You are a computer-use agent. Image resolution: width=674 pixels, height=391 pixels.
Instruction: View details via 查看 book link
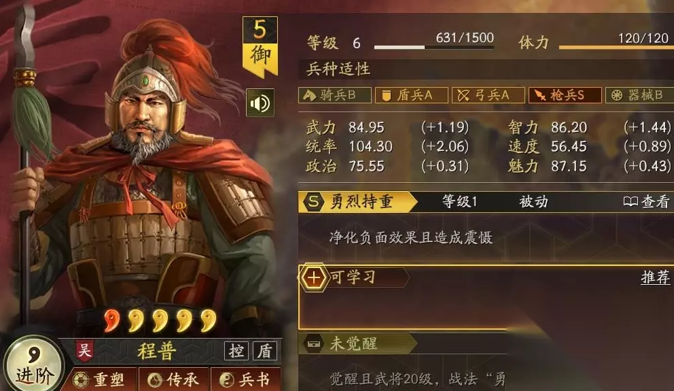click(647, 201)
